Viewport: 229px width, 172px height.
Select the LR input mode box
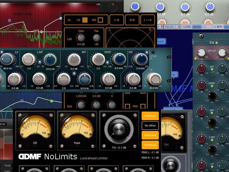click(x=85, y=20)
